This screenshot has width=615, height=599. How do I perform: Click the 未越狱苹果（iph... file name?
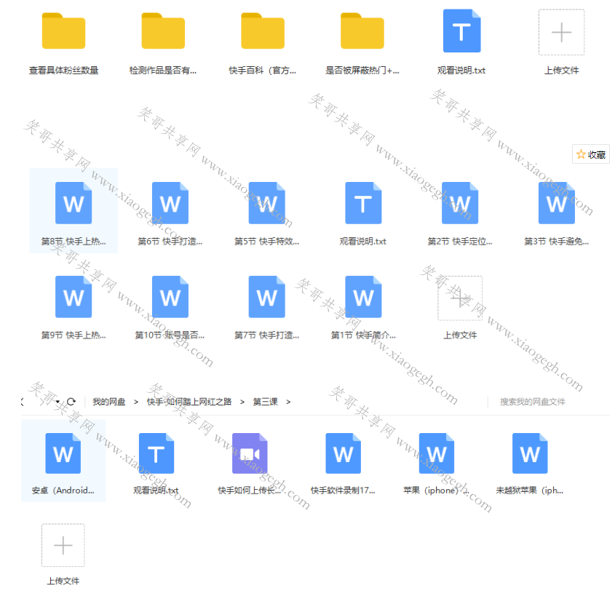pos(530,491)
